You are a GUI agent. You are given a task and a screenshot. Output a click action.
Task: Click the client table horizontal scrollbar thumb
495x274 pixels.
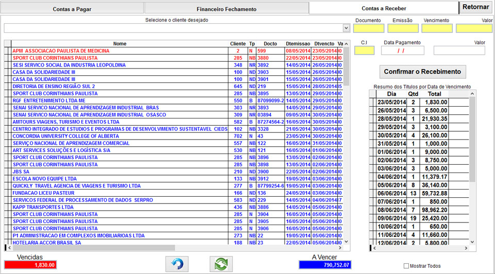[93, 248]
